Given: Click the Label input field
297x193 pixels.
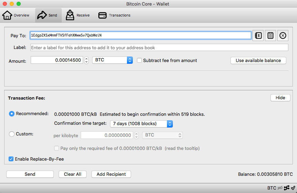Looking at the screenshot, I should coord(159,48).
